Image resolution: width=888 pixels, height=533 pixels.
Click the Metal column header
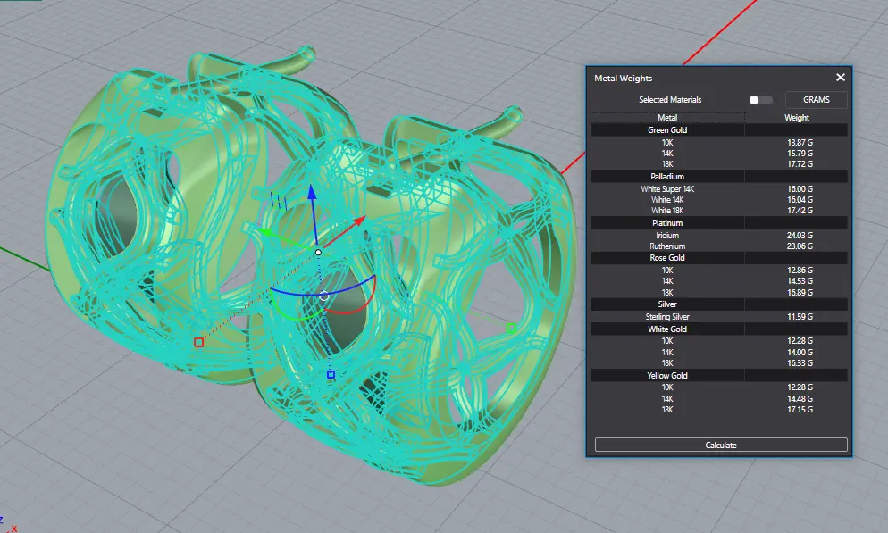pyautogui.click(x=667, y=118)
